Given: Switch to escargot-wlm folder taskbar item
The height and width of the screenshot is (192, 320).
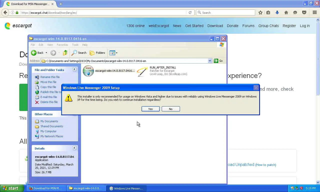Looking at the screenshot, I should point(86,188).
